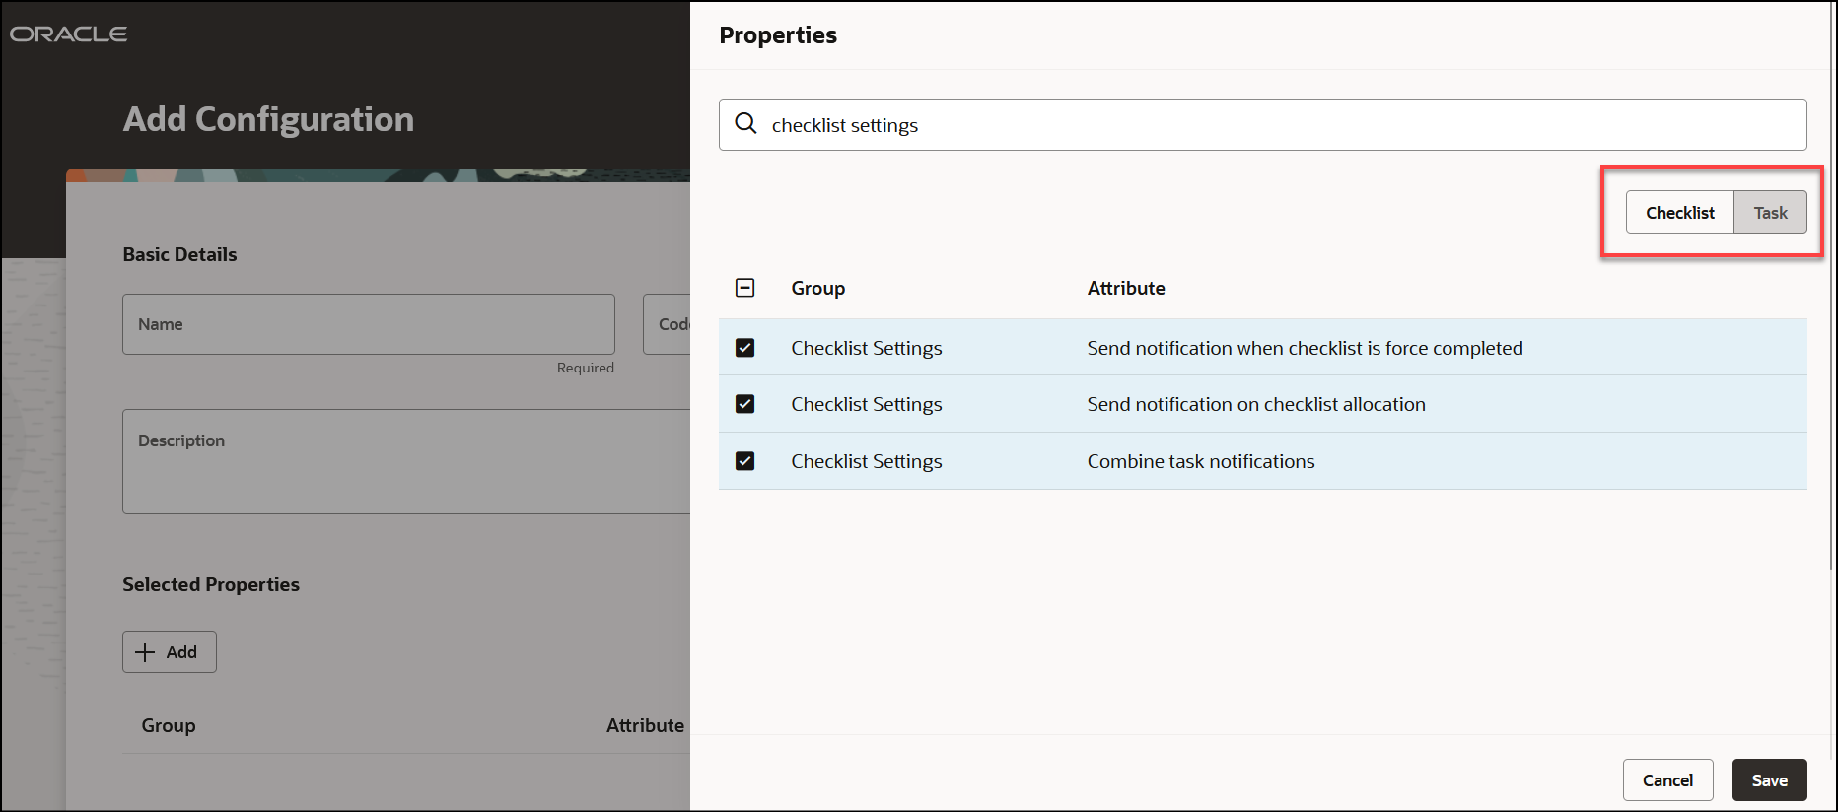Uncheck 'Send notification on checklist allocation' row

click(x=745, y=404)
